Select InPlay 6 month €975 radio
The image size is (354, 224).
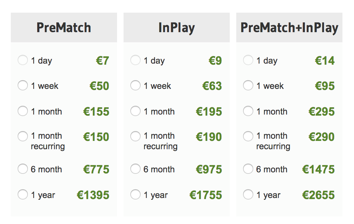point(135,169)
